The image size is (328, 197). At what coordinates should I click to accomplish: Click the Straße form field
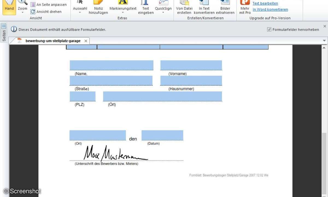[x=111, y=80]
